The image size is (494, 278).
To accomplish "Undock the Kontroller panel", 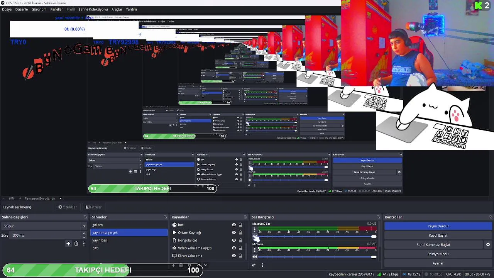I will (x=491, y=217).
